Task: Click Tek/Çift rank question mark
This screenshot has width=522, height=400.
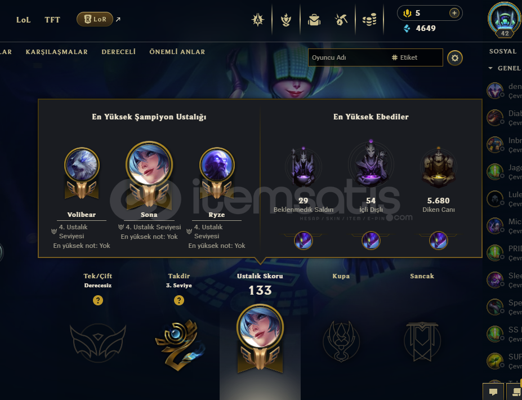Action: (x=98, y=300)
